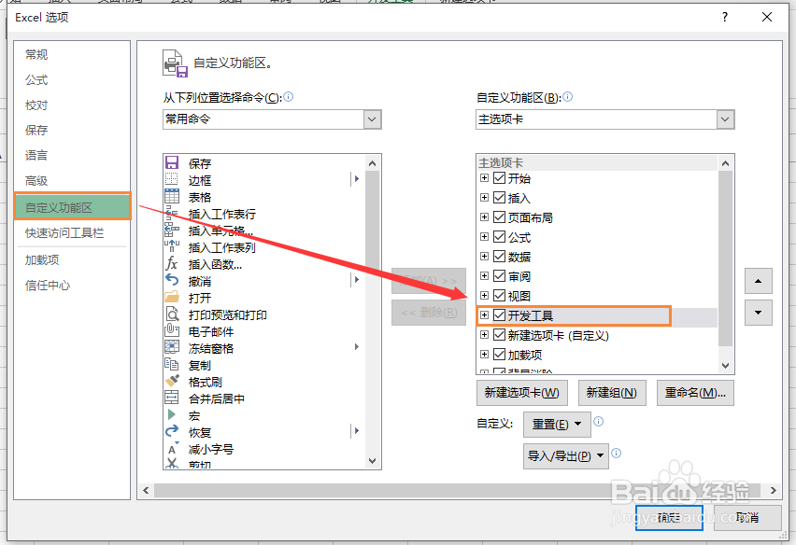The width and height of the screenshot is (796, 545).
Task: Select the 高级 options category
Action: click(36, 180)
